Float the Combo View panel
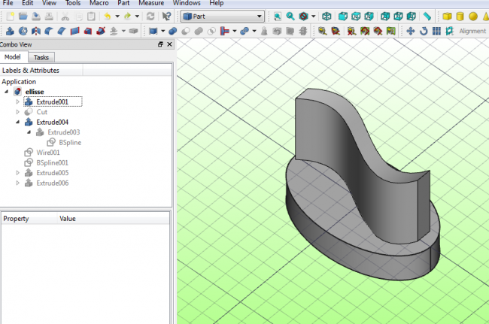489x324 pixels. click(x=160, y=45)
